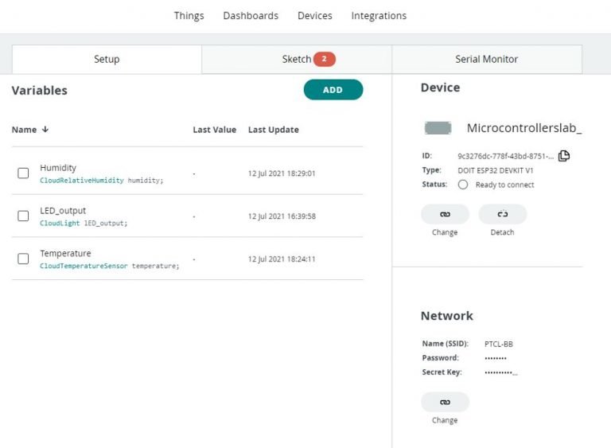Go to the Dashboards page
Screen dimensions: 611x448
click(251, 16)
